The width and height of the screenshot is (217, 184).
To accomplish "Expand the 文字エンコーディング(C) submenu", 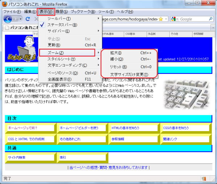I will point(70,65).
